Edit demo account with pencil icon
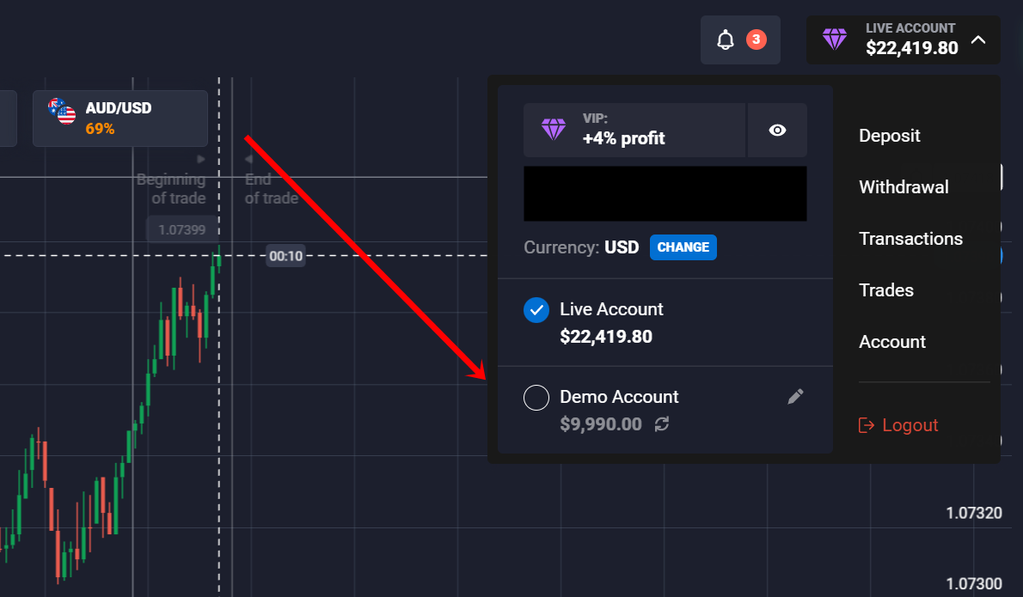 pyautogui.click(x=796, y=396)
